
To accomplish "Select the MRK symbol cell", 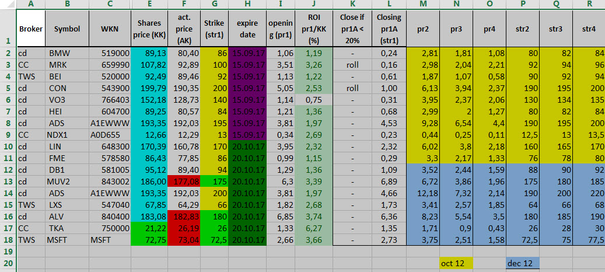I will pos(67,65).
